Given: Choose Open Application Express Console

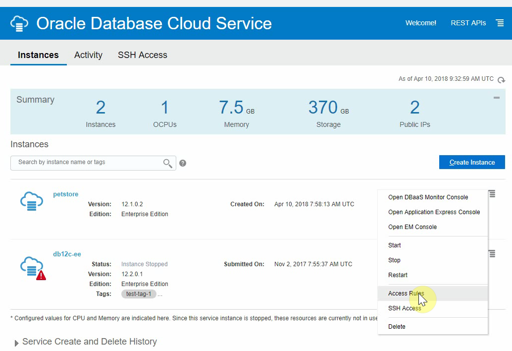Looking at the screenshot, I should [433, 212].
